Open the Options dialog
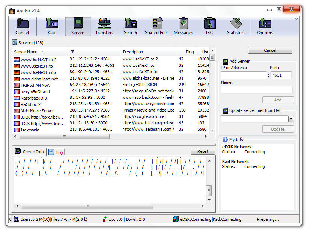The height and width of the screenshot is (234, 309). coord(265,26)
